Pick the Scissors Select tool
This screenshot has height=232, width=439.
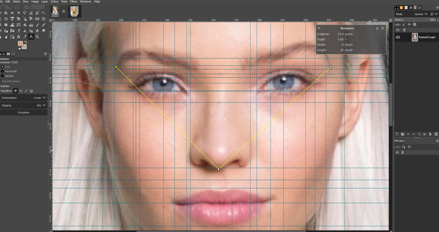coord(31,13)
